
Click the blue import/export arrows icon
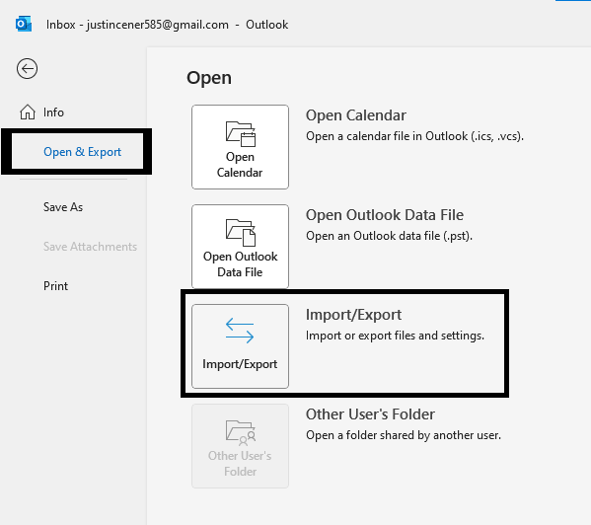(x=240, y=331)
